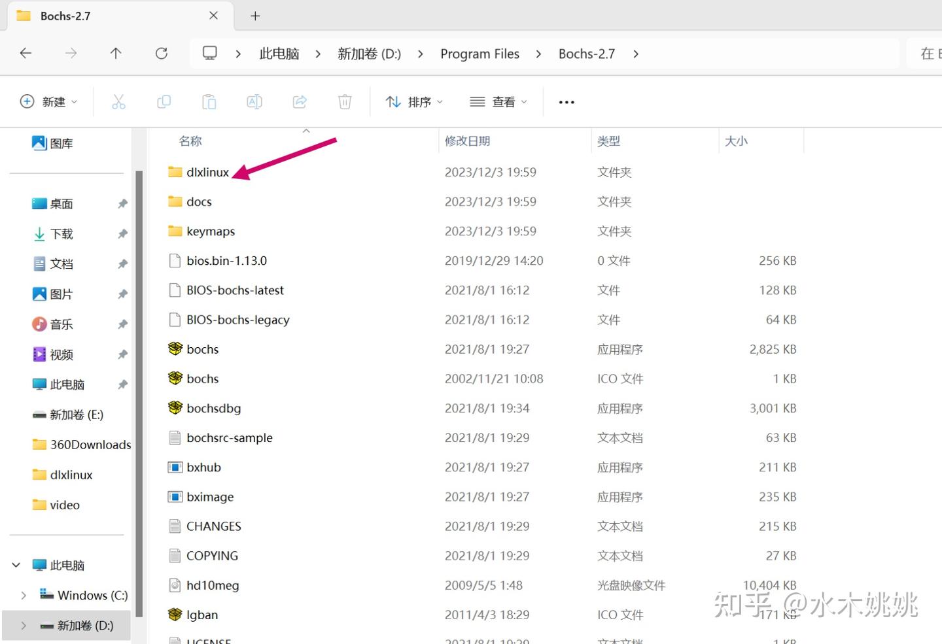
Task: Open the See more (...) menu
Action: point(566,101)
